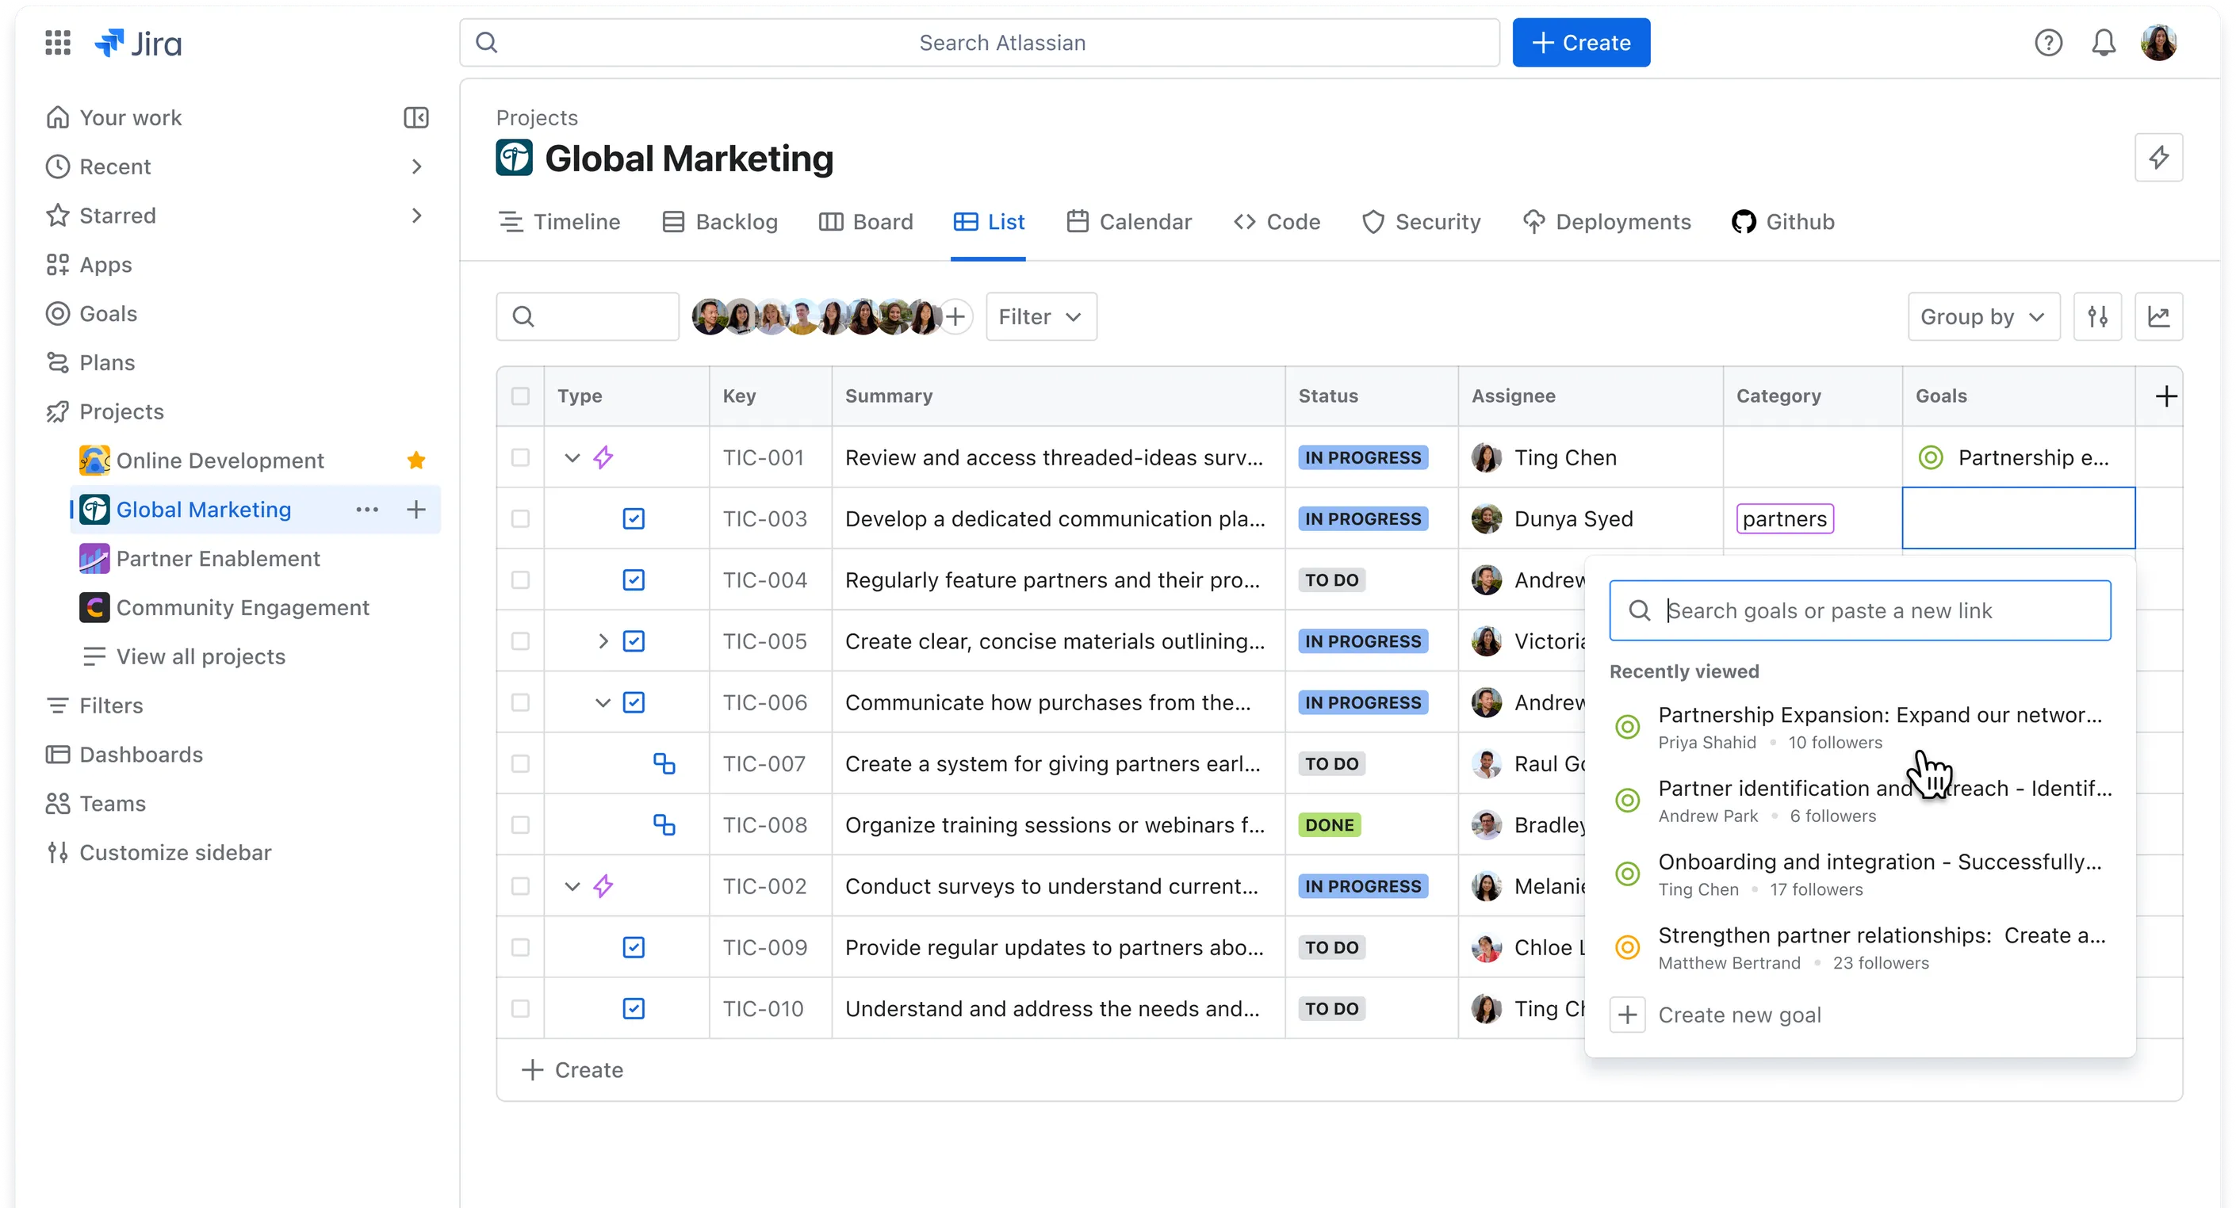This screenshot has width=2236, height=1208.
Task: Click the Apps icon in the sidebar
Action: (x=57, y=265)
